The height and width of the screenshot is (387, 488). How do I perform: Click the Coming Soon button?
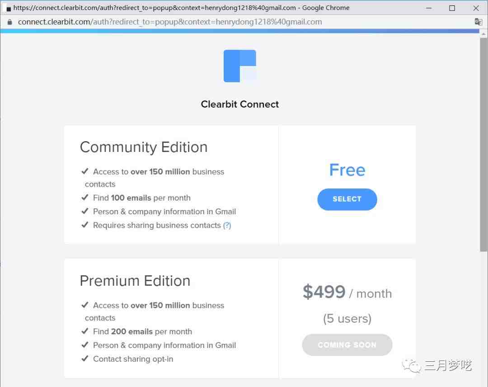[347, 345]
